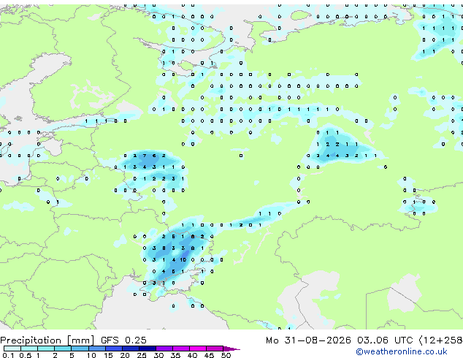Click the '03..06 UTC' time range text

pos(385,340)
